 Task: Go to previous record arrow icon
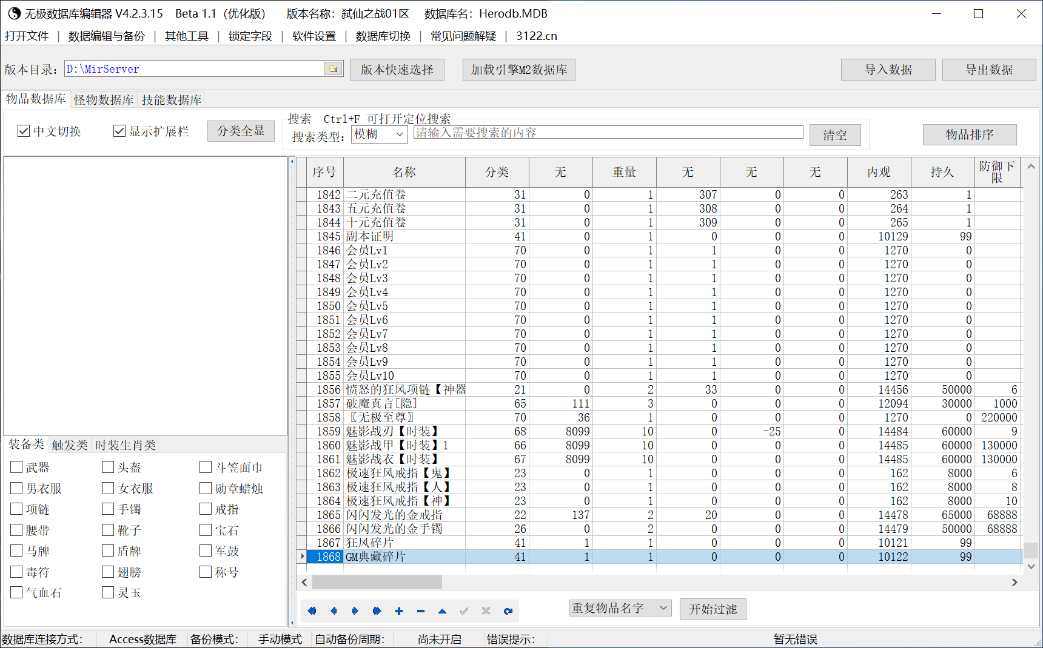[334, 610]
